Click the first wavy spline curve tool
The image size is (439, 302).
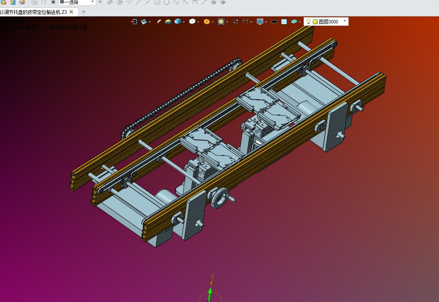click(x=176, y=2)
